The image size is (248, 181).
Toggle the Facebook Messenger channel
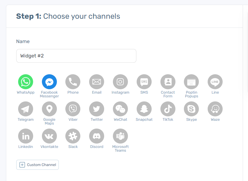click(x=49, y=82)
